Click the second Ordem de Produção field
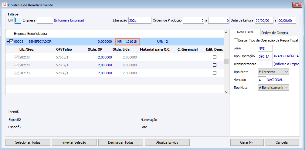 [x=219, y=20]
